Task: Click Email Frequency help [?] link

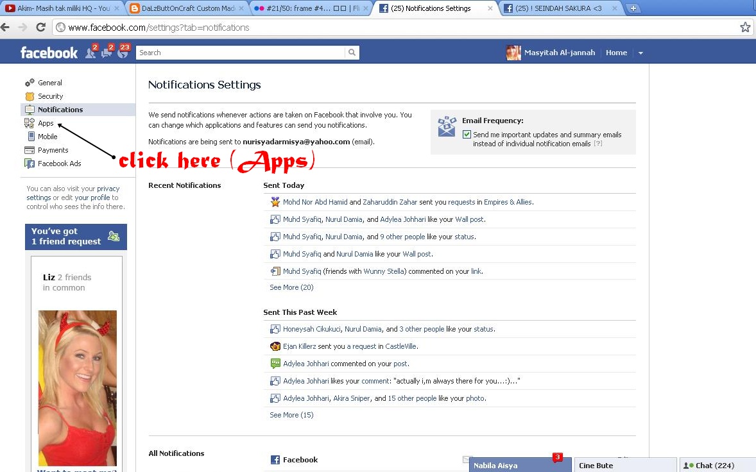Action: [x=598, y=144]
